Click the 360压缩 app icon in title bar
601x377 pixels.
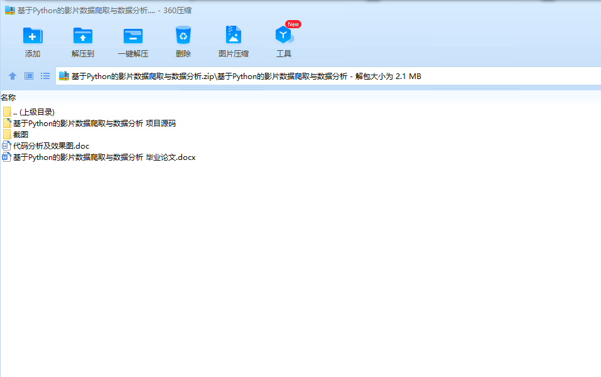[10, 10]
